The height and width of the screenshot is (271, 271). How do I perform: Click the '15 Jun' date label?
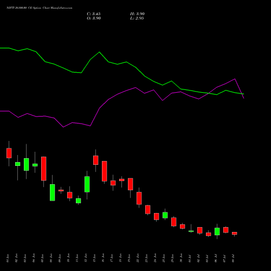(94, 258)
